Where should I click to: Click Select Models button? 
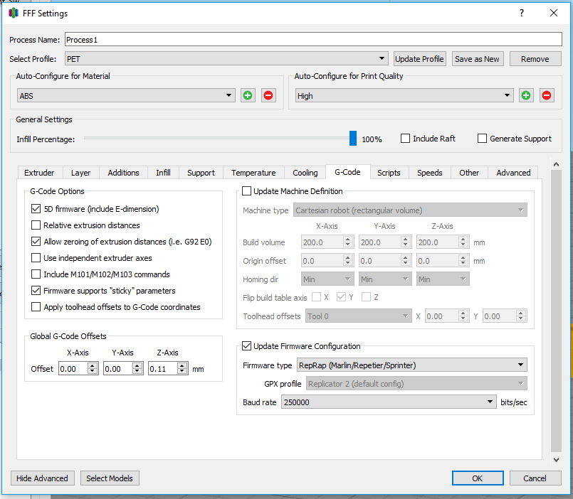tap(110, 478)
